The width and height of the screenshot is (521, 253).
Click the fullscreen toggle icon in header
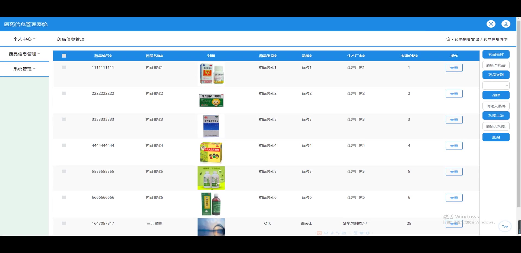(491, 24)
